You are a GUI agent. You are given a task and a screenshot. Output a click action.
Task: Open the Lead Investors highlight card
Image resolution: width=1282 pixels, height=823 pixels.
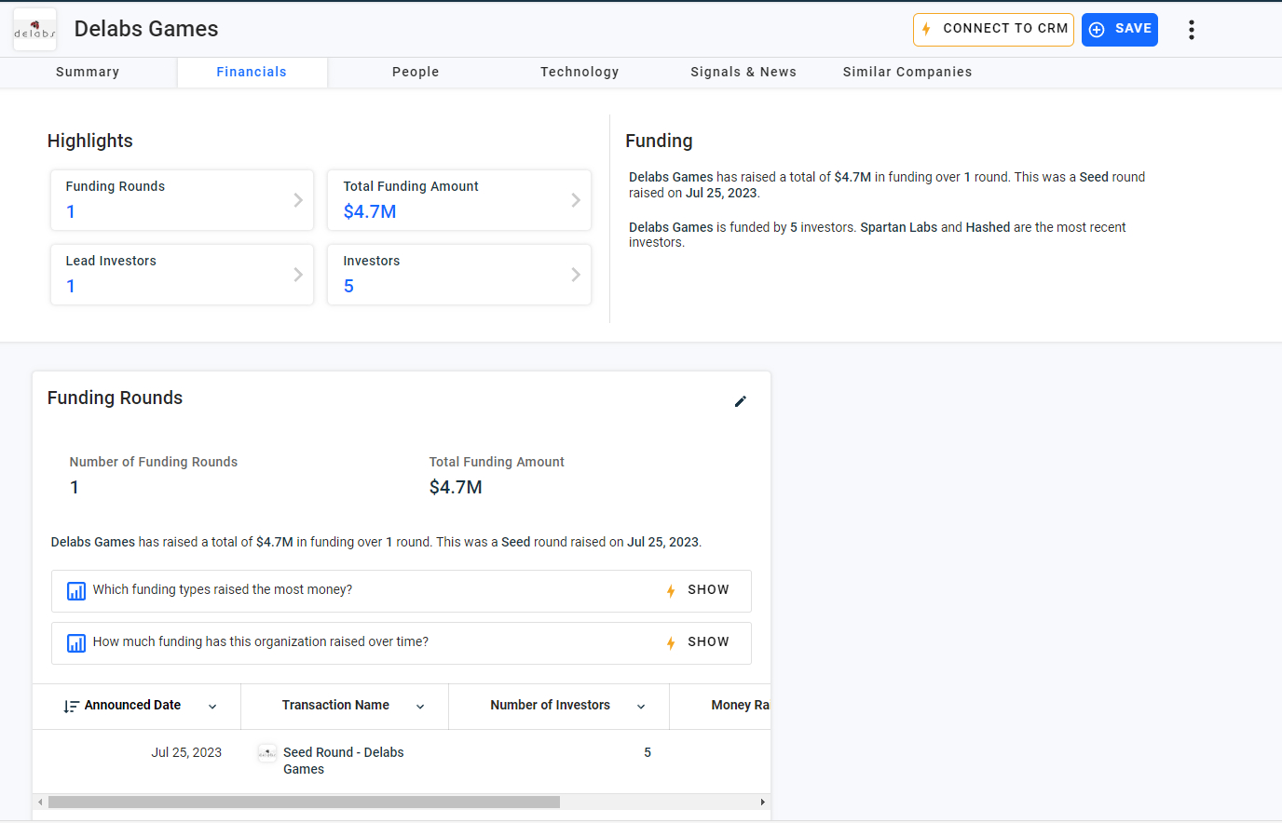pyautogui.click(x=182, y=274)
